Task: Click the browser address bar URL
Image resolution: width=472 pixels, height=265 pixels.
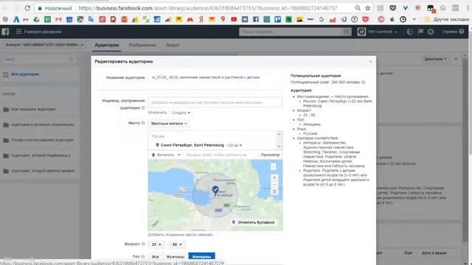Action: tap(208, 8)
